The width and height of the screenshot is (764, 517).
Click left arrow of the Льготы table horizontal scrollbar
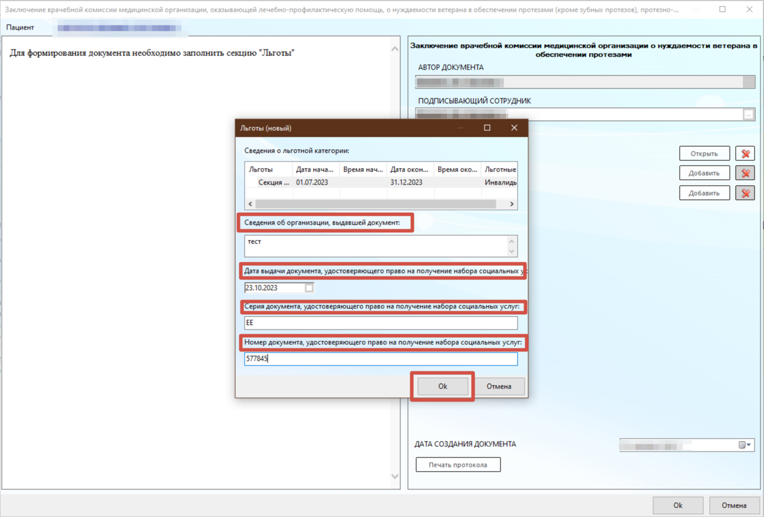point(251,204)
